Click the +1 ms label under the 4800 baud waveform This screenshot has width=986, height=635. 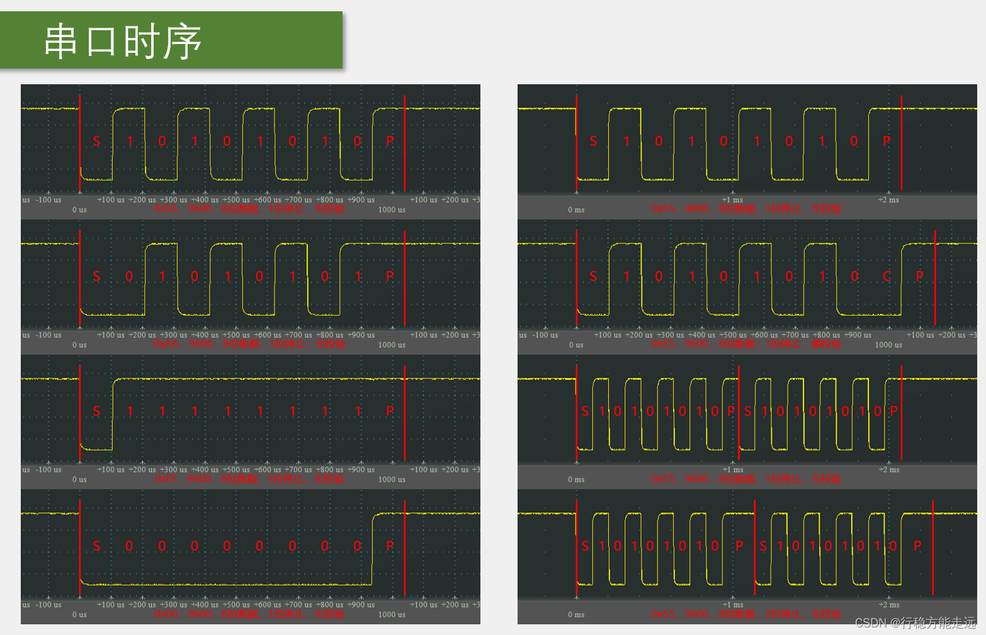pos(732,200)
